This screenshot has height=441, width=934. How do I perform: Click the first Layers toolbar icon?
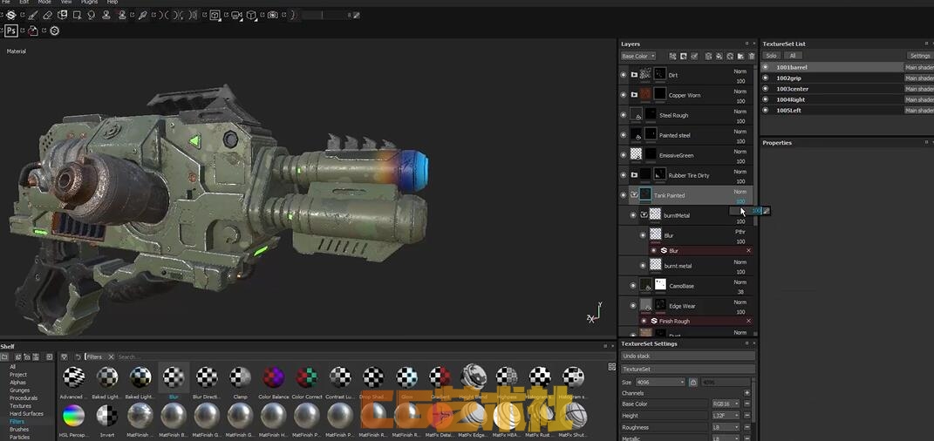[672, 56]
